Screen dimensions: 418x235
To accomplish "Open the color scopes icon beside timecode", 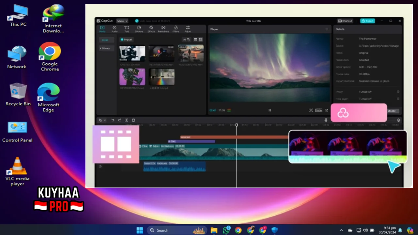I will pyautogui.click(x=229, y=110).
